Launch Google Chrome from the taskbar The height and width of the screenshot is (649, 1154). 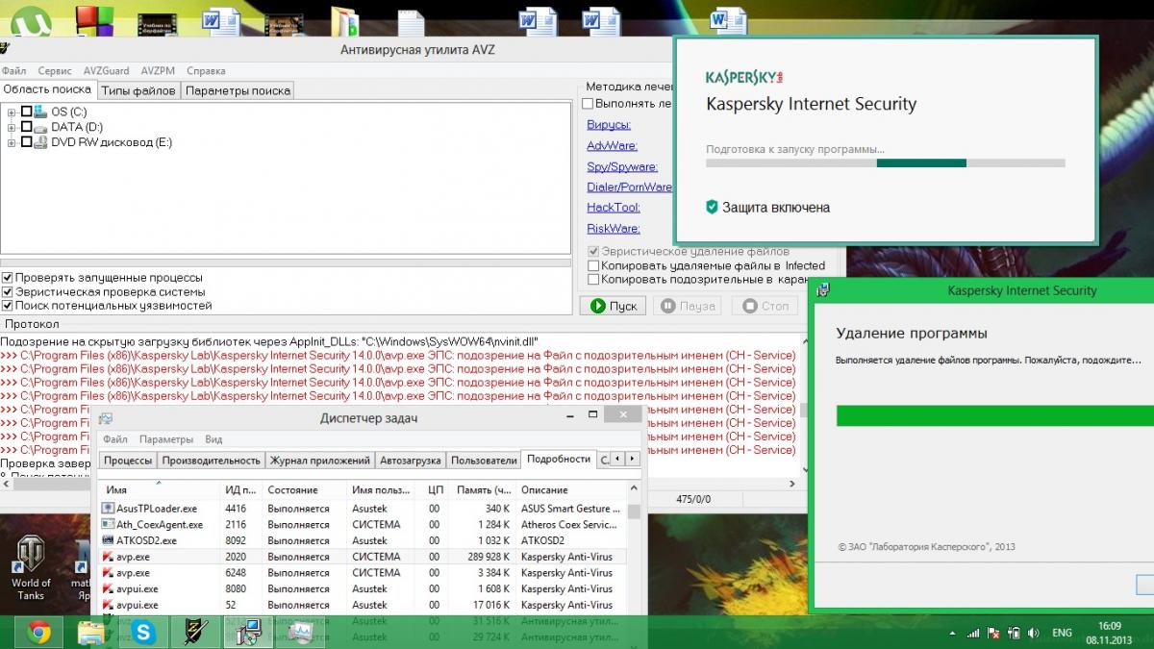[x=39, y=632]
